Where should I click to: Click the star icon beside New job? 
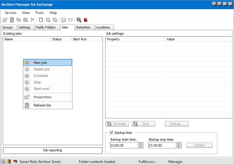(27, 63)
